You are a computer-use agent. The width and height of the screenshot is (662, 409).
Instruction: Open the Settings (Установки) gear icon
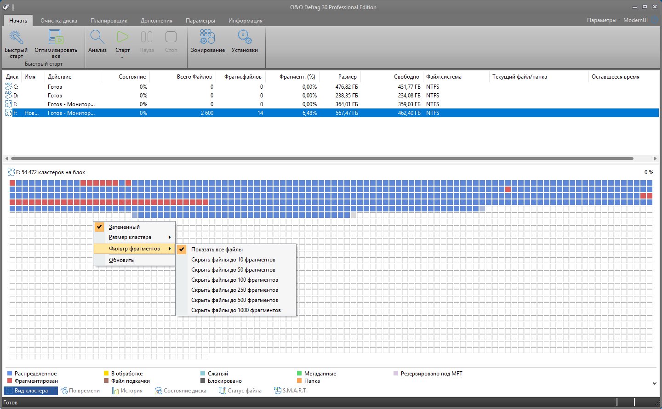(245, 37)
